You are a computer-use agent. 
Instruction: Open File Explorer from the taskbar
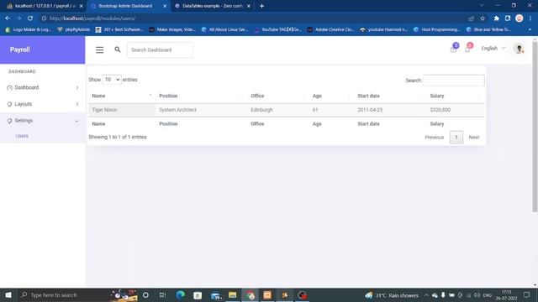232,294
